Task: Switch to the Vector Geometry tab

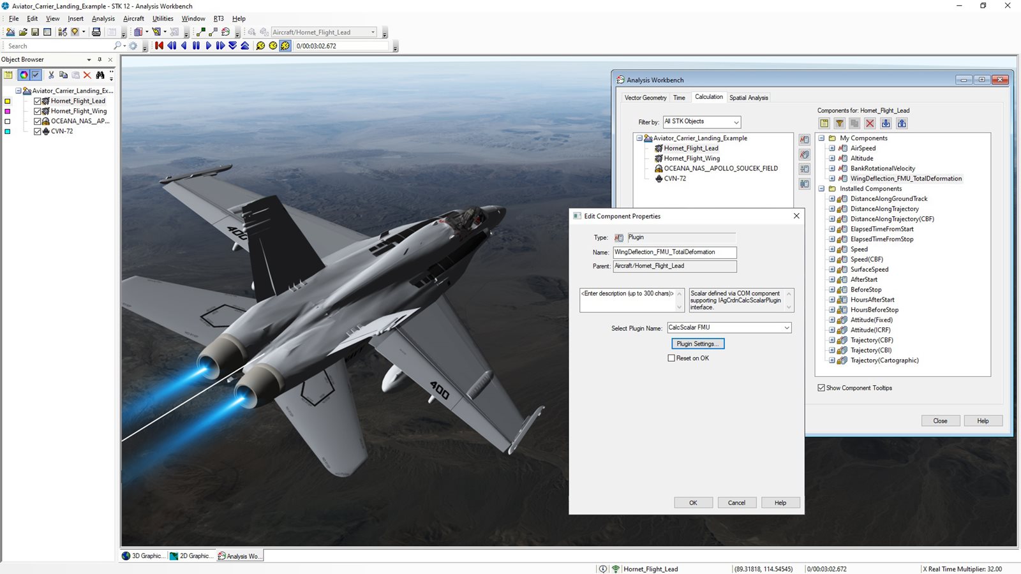Action: tap(645, 98)
